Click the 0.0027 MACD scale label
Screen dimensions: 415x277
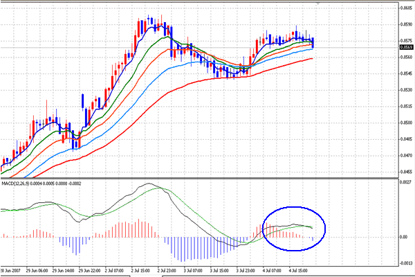(406, 182)
